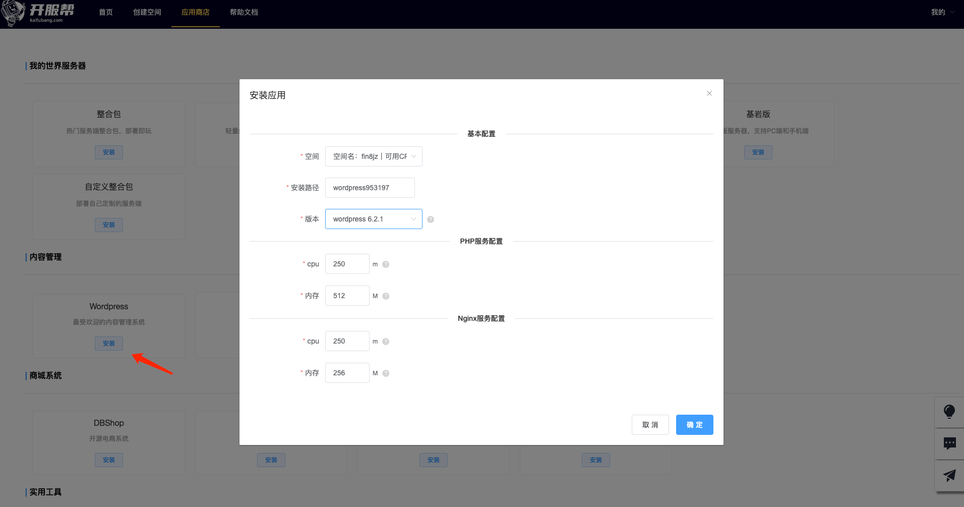The height and width of the screenshot is (507, 964).
Task: Open the chat message bubble icon
Action: tap(949, 444)
